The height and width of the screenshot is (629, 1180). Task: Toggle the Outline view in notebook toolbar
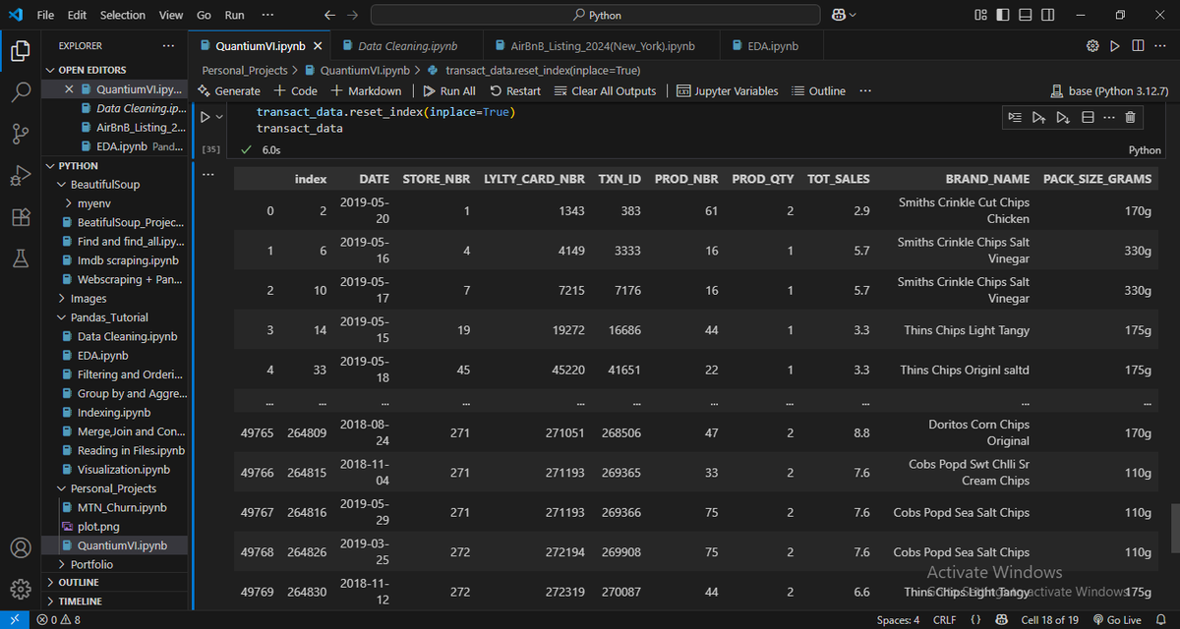[x=818, y=89]
